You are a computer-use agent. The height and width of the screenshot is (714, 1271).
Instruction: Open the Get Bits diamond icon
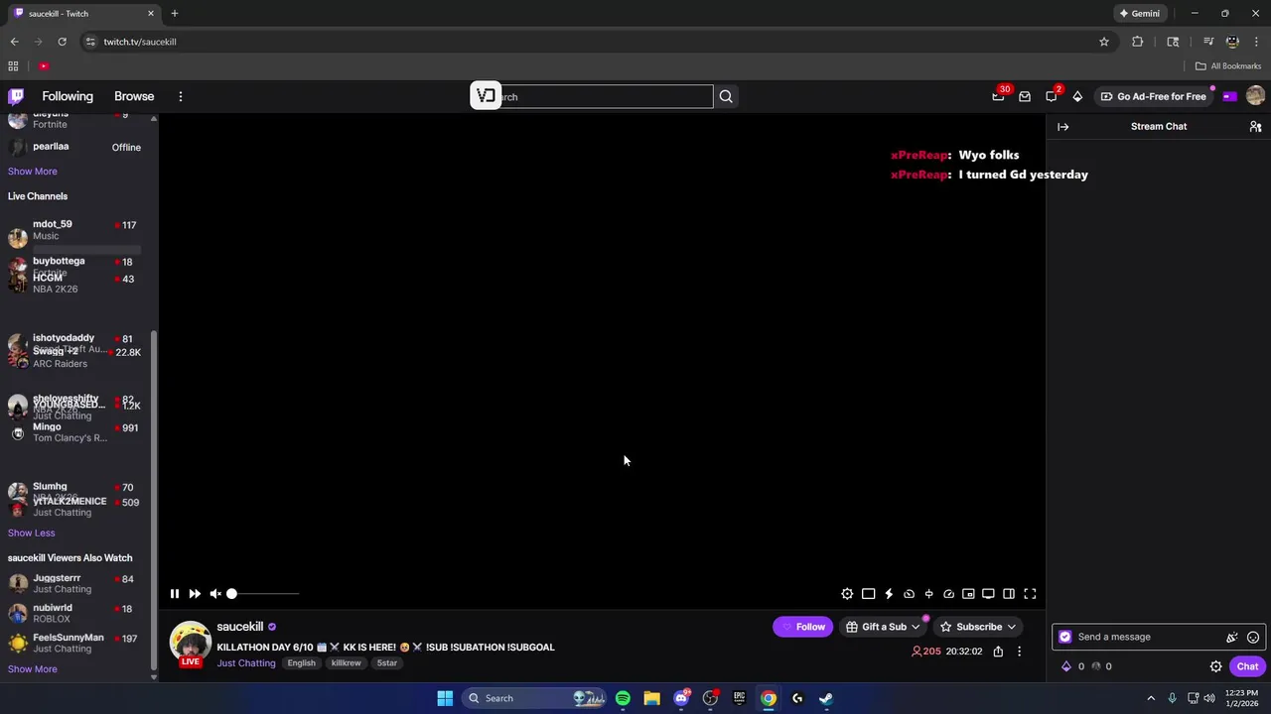point(1077,96)
